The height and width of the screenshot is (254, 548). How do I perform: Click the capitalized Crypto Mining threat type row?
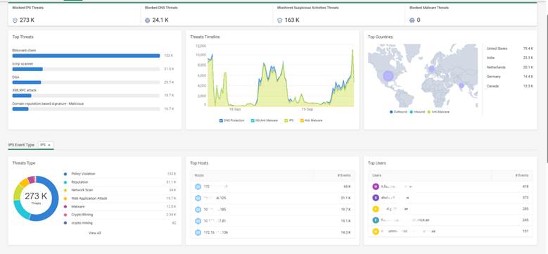(120, 215)
